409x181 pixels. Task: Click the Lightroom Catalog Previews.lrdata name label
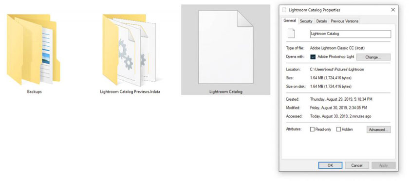click(130, 92)
